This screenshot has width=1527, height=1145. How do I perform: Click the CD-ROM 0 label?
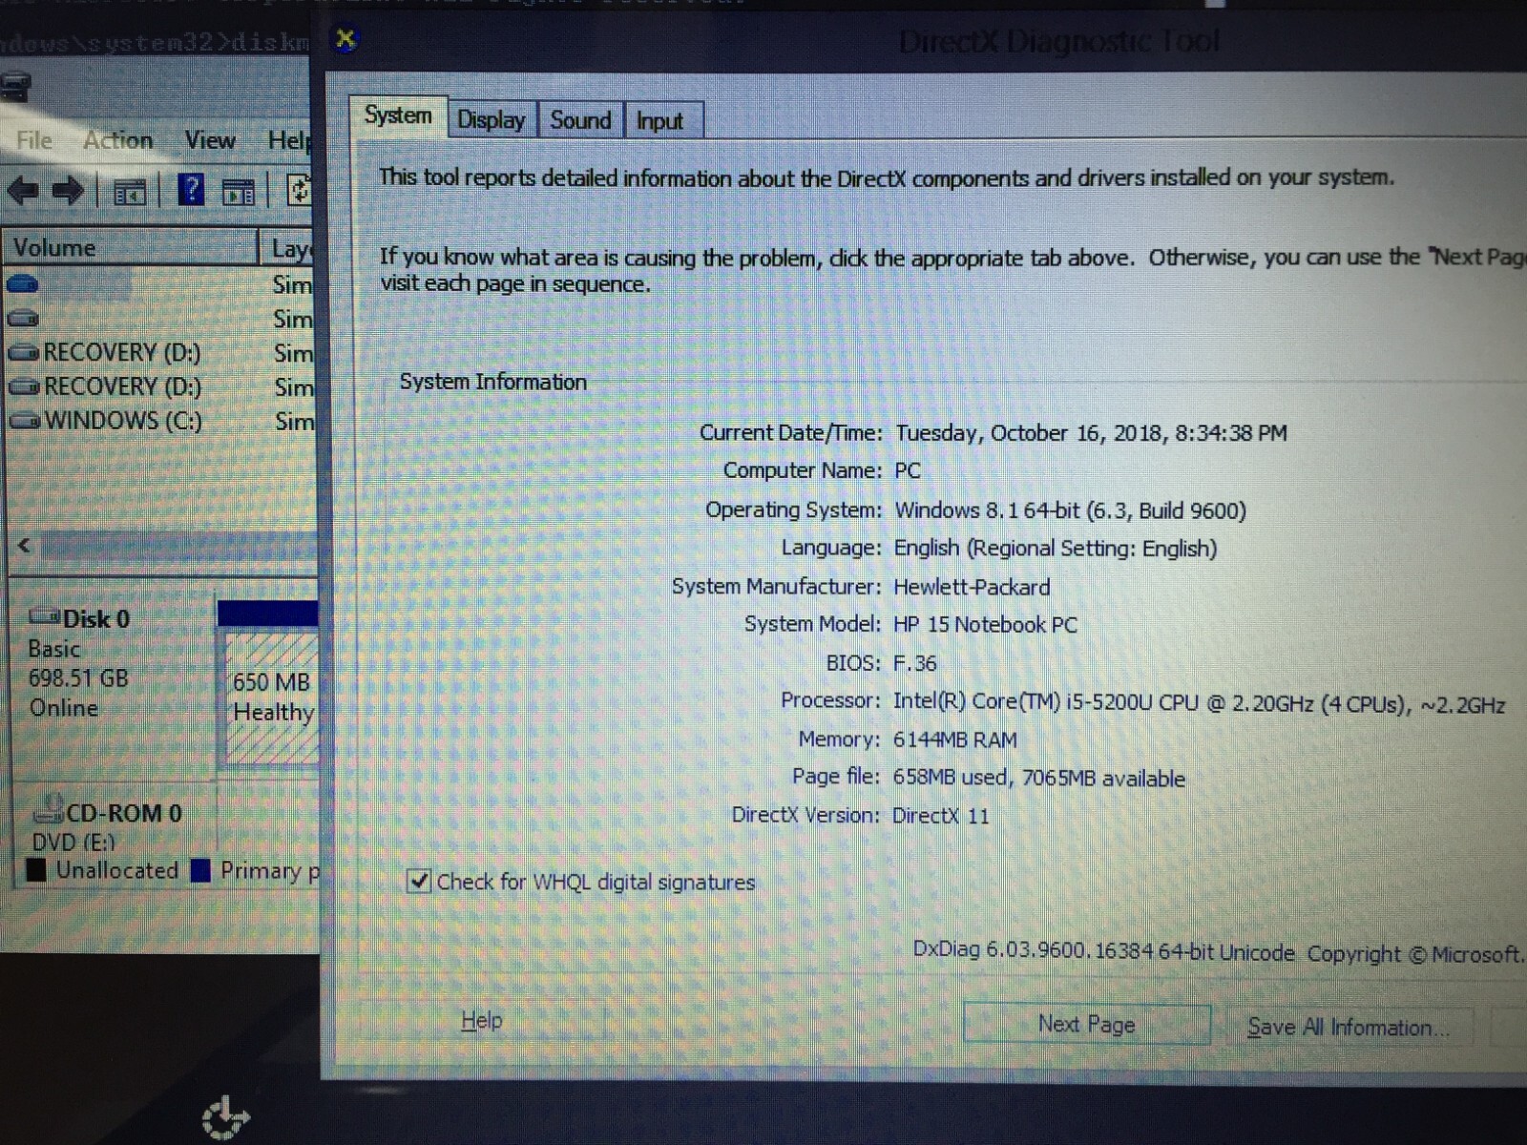(x=124, y=813)
